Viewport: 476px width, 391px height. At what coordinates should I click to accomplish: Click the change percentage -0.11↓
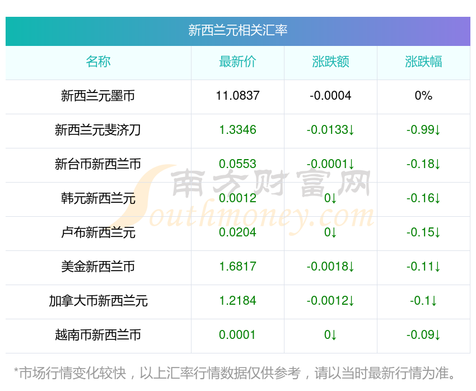click(423, 267)
